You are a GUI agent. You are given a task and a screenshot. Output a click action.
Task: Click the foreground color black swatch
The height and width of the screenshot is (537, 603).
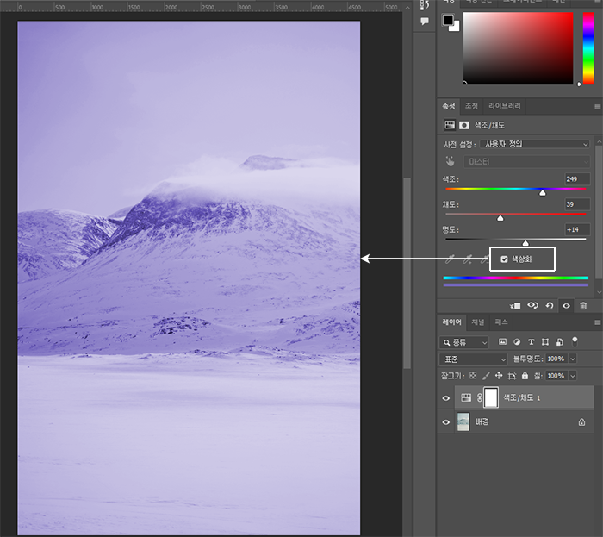pos(448,20)
